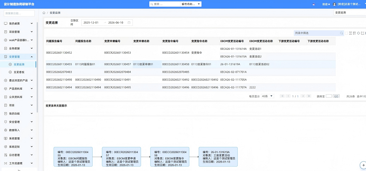Go to the next page of results
366x171 pixels.
point(303,96)
